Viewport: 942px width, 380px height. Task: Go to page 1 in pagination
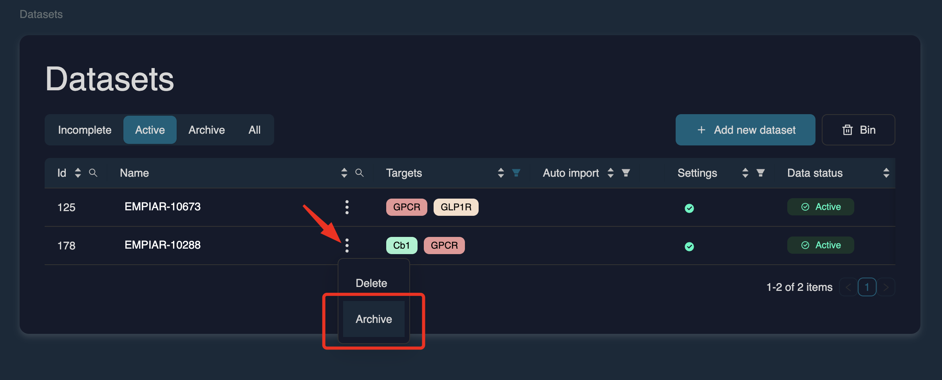point(866,287)
